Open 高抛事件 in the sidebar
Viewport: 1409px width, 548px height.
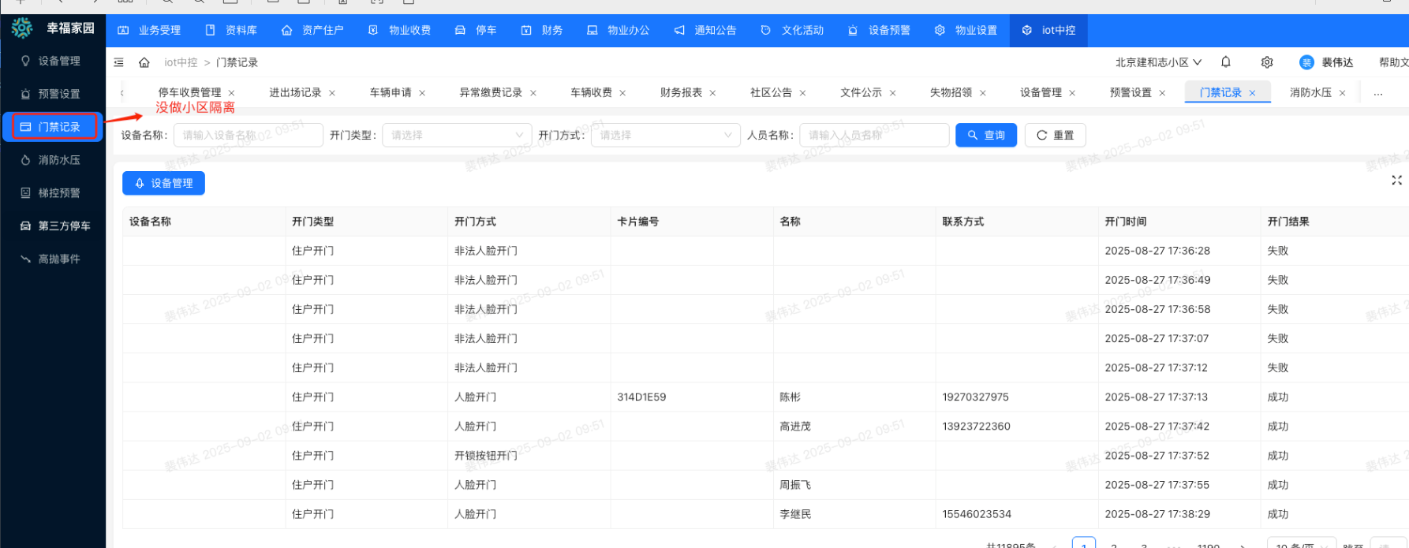point(59,259)
